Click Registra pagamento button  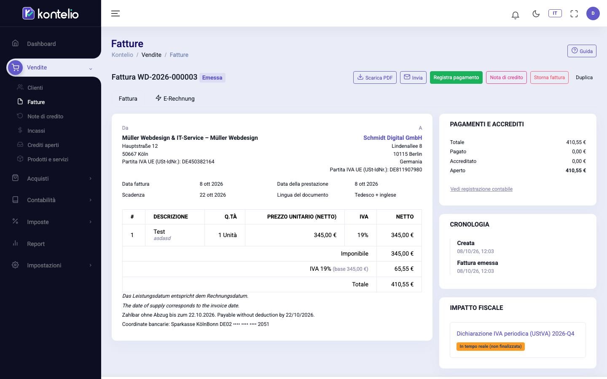pos(456,77)
